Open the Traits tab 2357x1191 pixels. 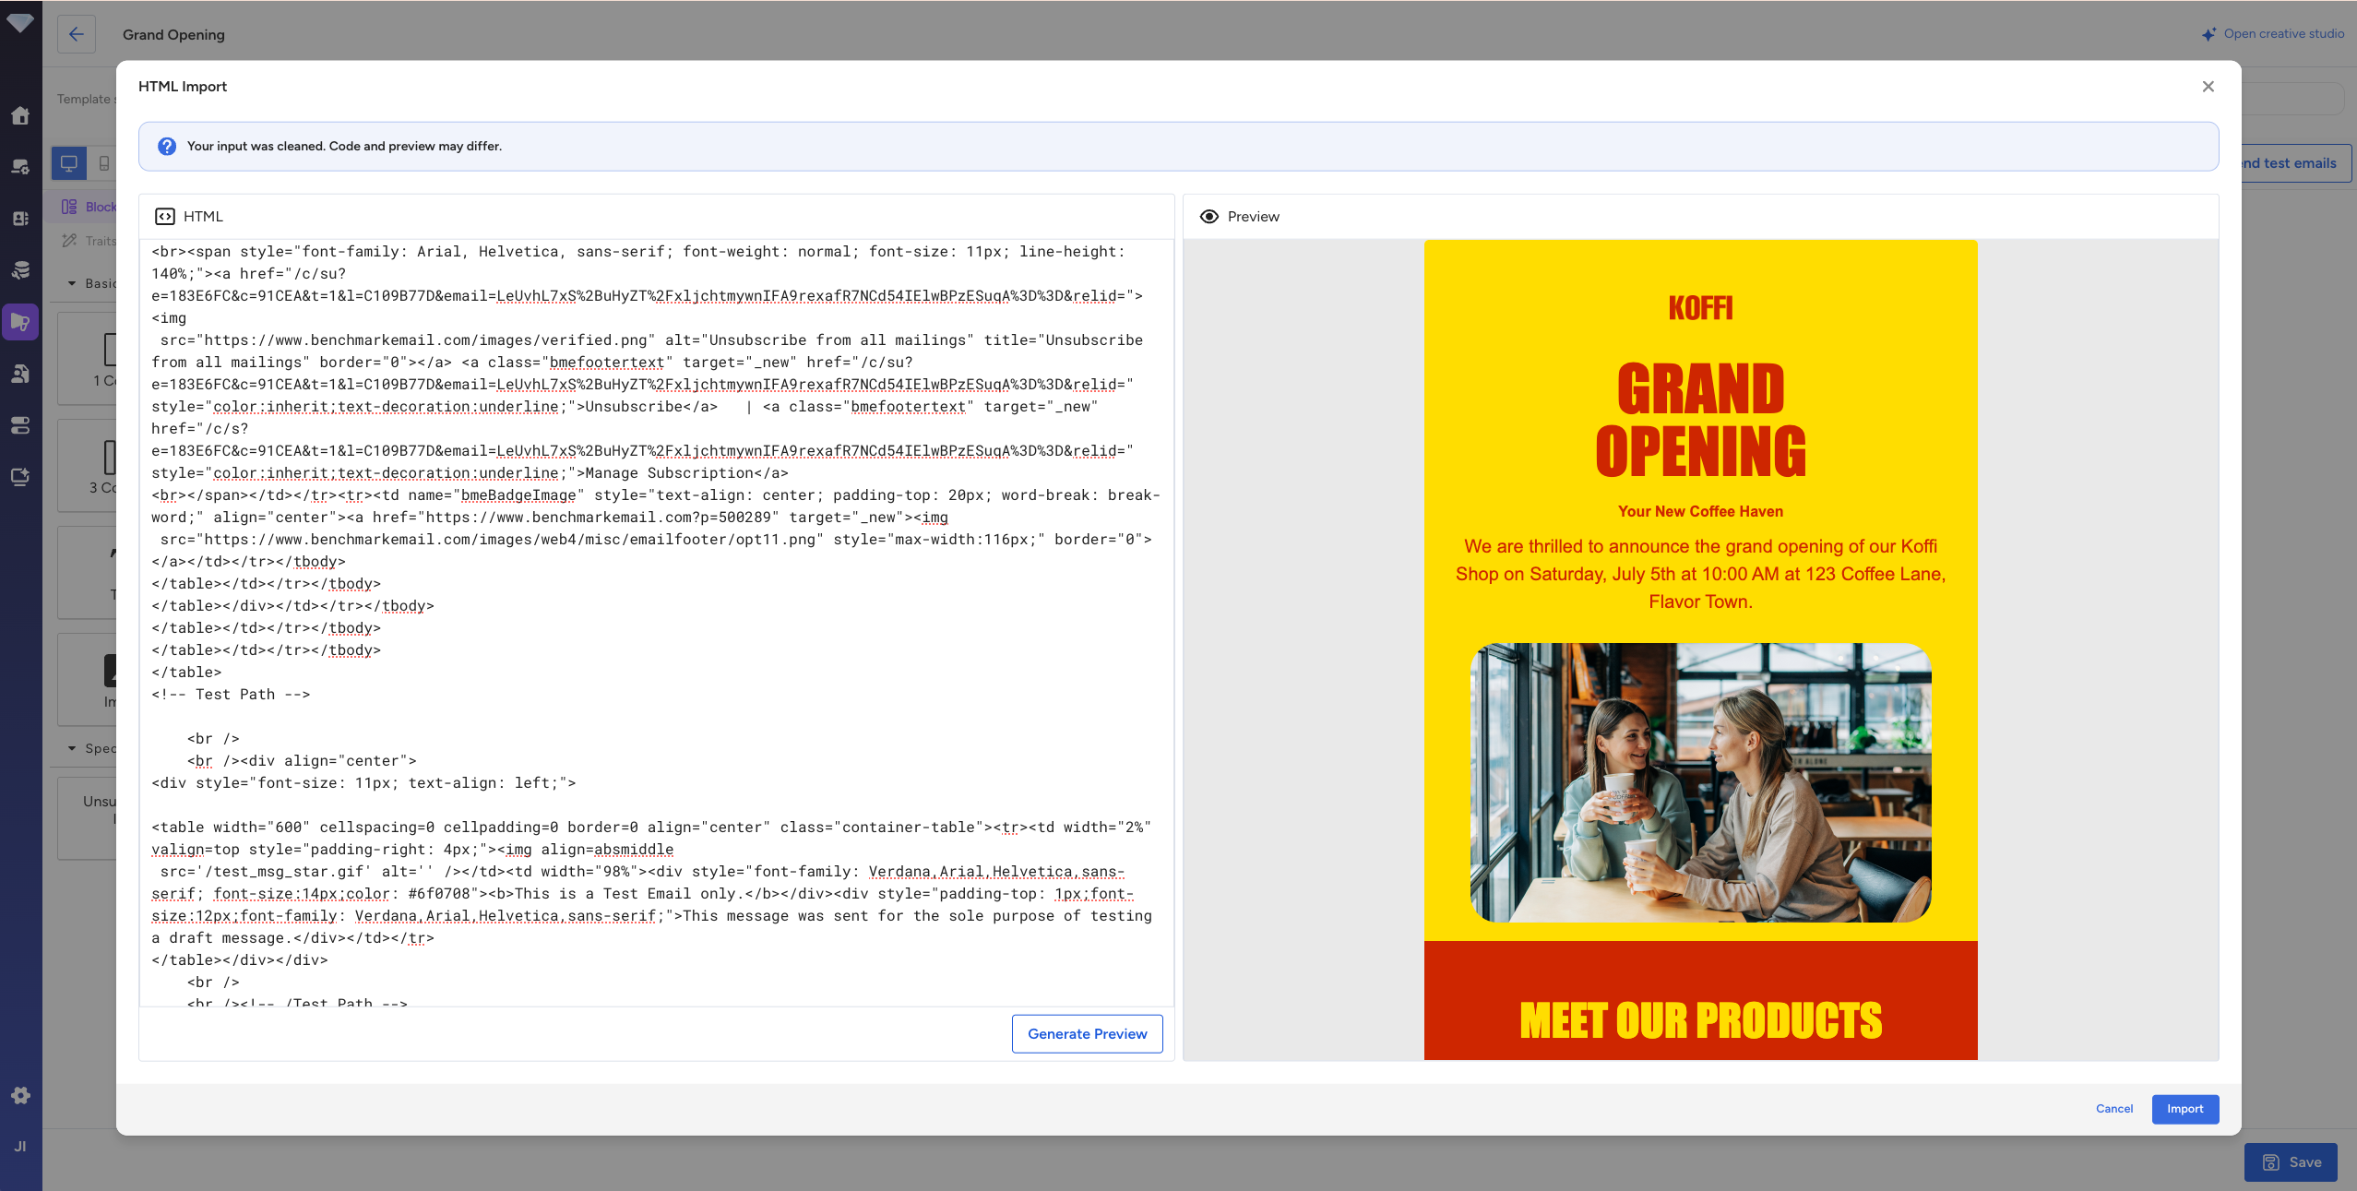click(89, 241)
